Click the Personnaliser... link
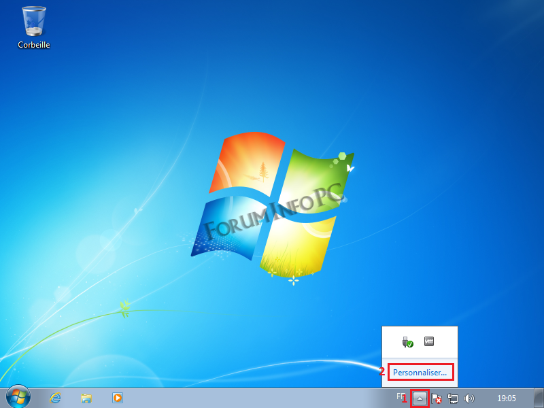This screenshot has width=544, height=408. pyautogui.click(x=420, y=373)
